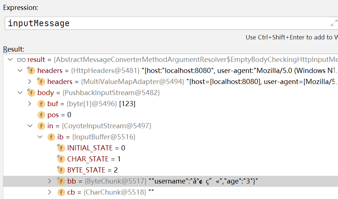This screenshot has height=199, width=338.
Task: Collapse the ib InputBuffer node
Action: click(x=40, y=137)
